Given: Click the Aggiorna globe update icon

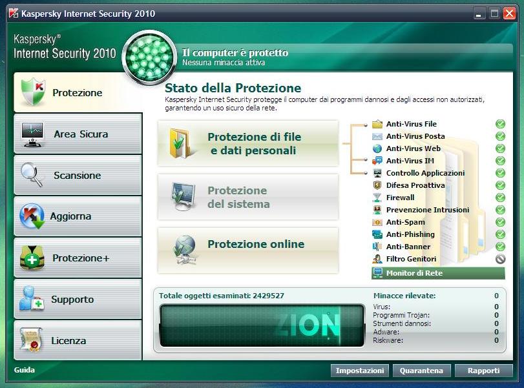Looking at the screenshot, I should click(32, 216).
